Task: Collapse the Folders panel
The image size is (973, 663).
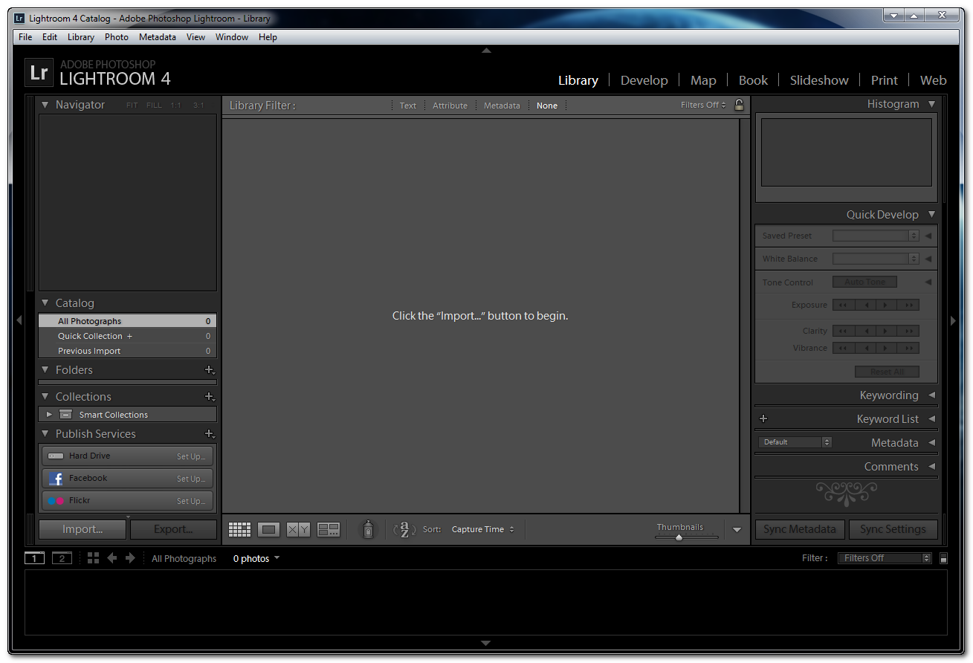Action: [45, 369]
